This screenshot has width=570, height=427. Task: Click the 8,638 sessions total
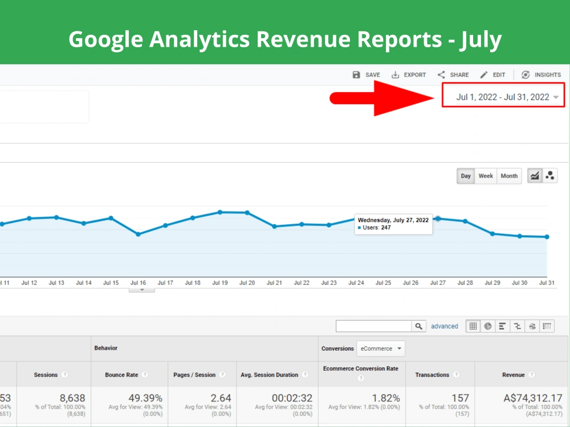pos(72,398)
